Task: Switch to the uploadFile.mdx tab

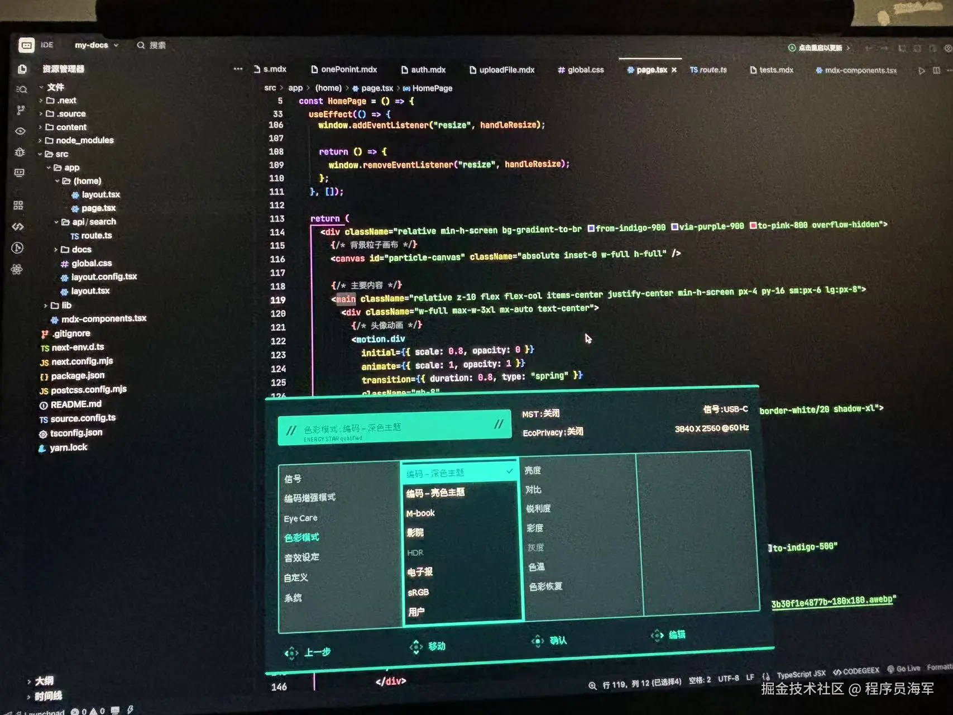Action: pos(502,70)
